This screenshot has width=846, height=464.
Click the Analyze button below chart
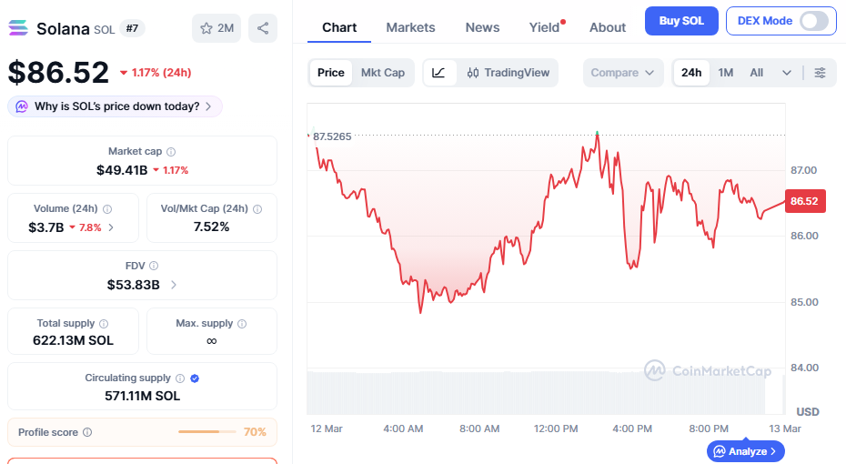click(x=745, y=450)
